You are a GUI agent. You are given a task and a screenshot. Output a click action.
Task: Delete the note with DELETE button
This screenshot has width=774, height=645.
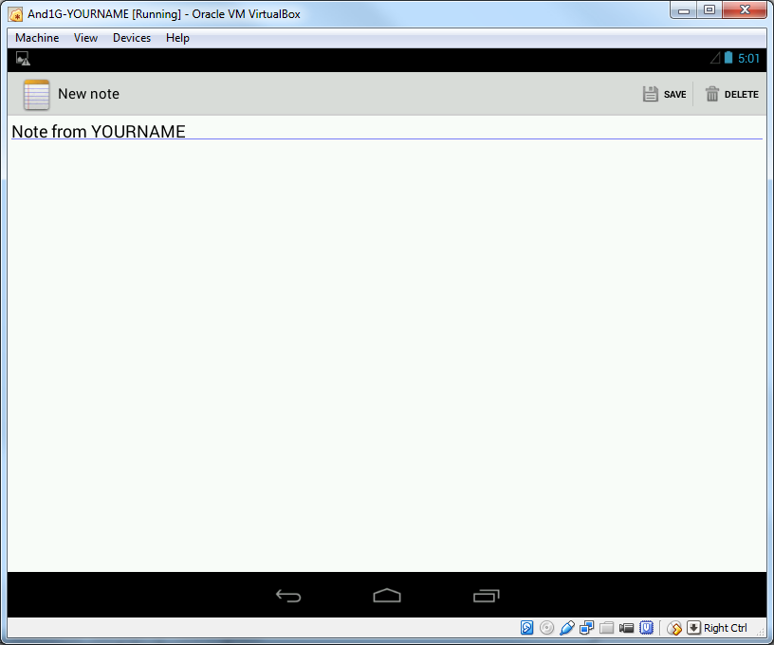click(x=731, y=94)
